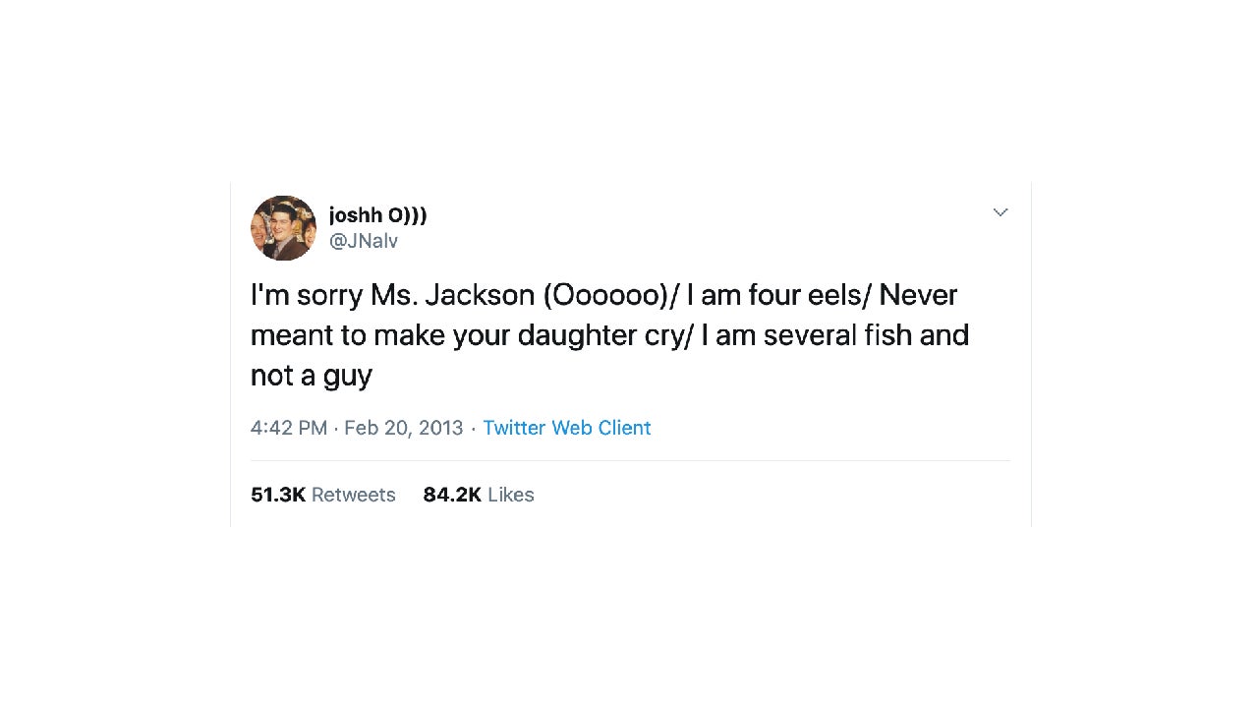Click joshh's profile avatar picture

pos(283,227)
